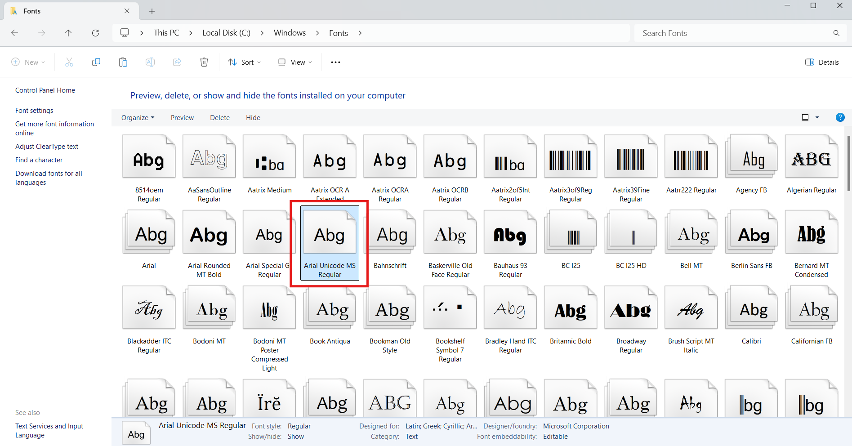Open Get more font information online
Image resolution: width=852 pixels, height=446 pixels.
(54, 128)
